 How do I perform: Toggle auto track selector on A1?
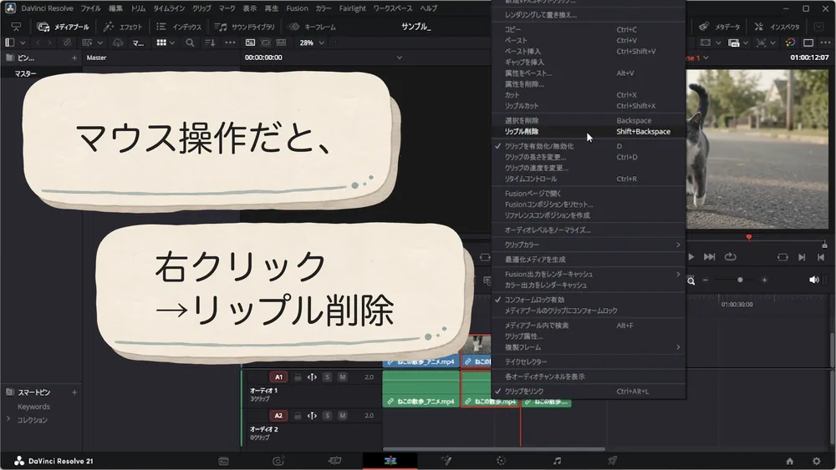(x=312, y=377)
